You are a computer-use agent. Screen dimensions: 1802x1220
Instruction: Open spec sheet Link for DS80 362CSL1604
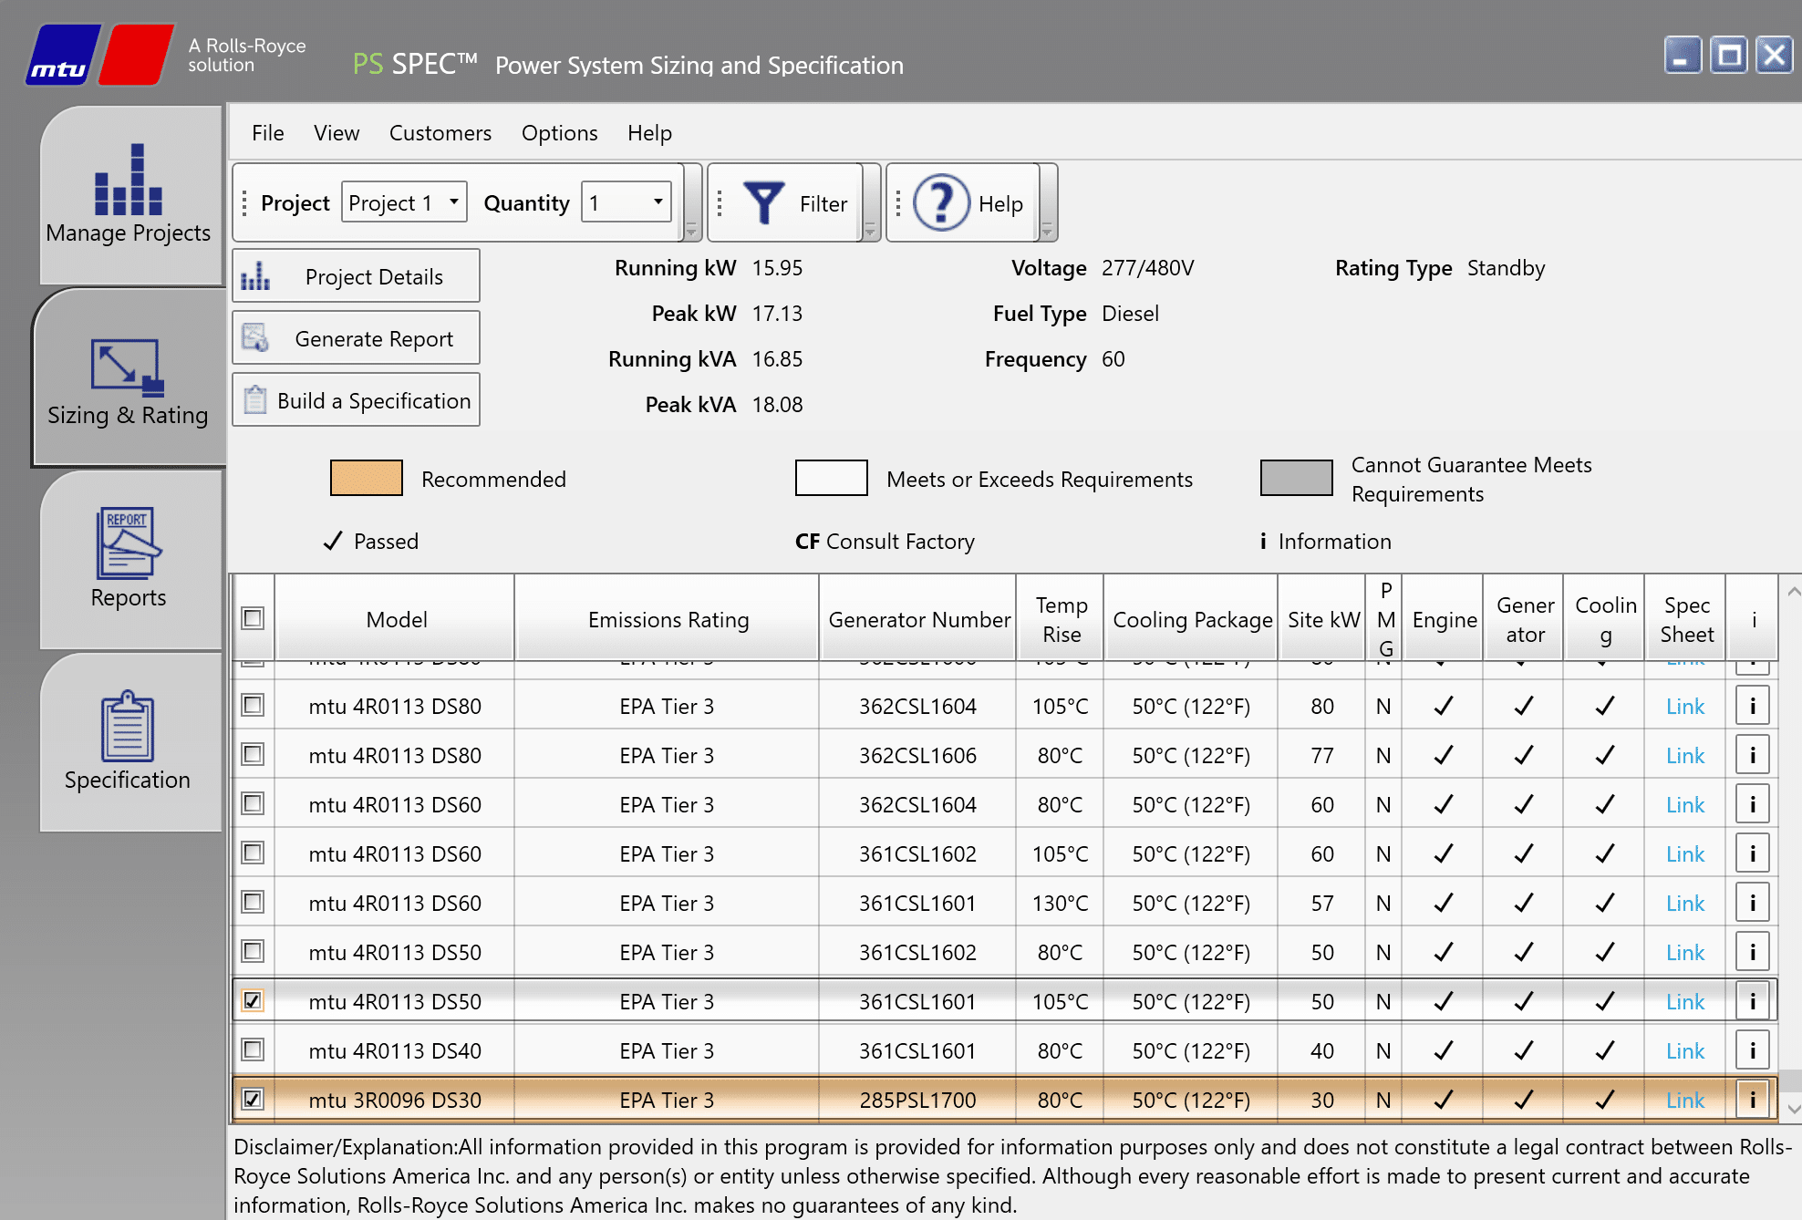1685,707
